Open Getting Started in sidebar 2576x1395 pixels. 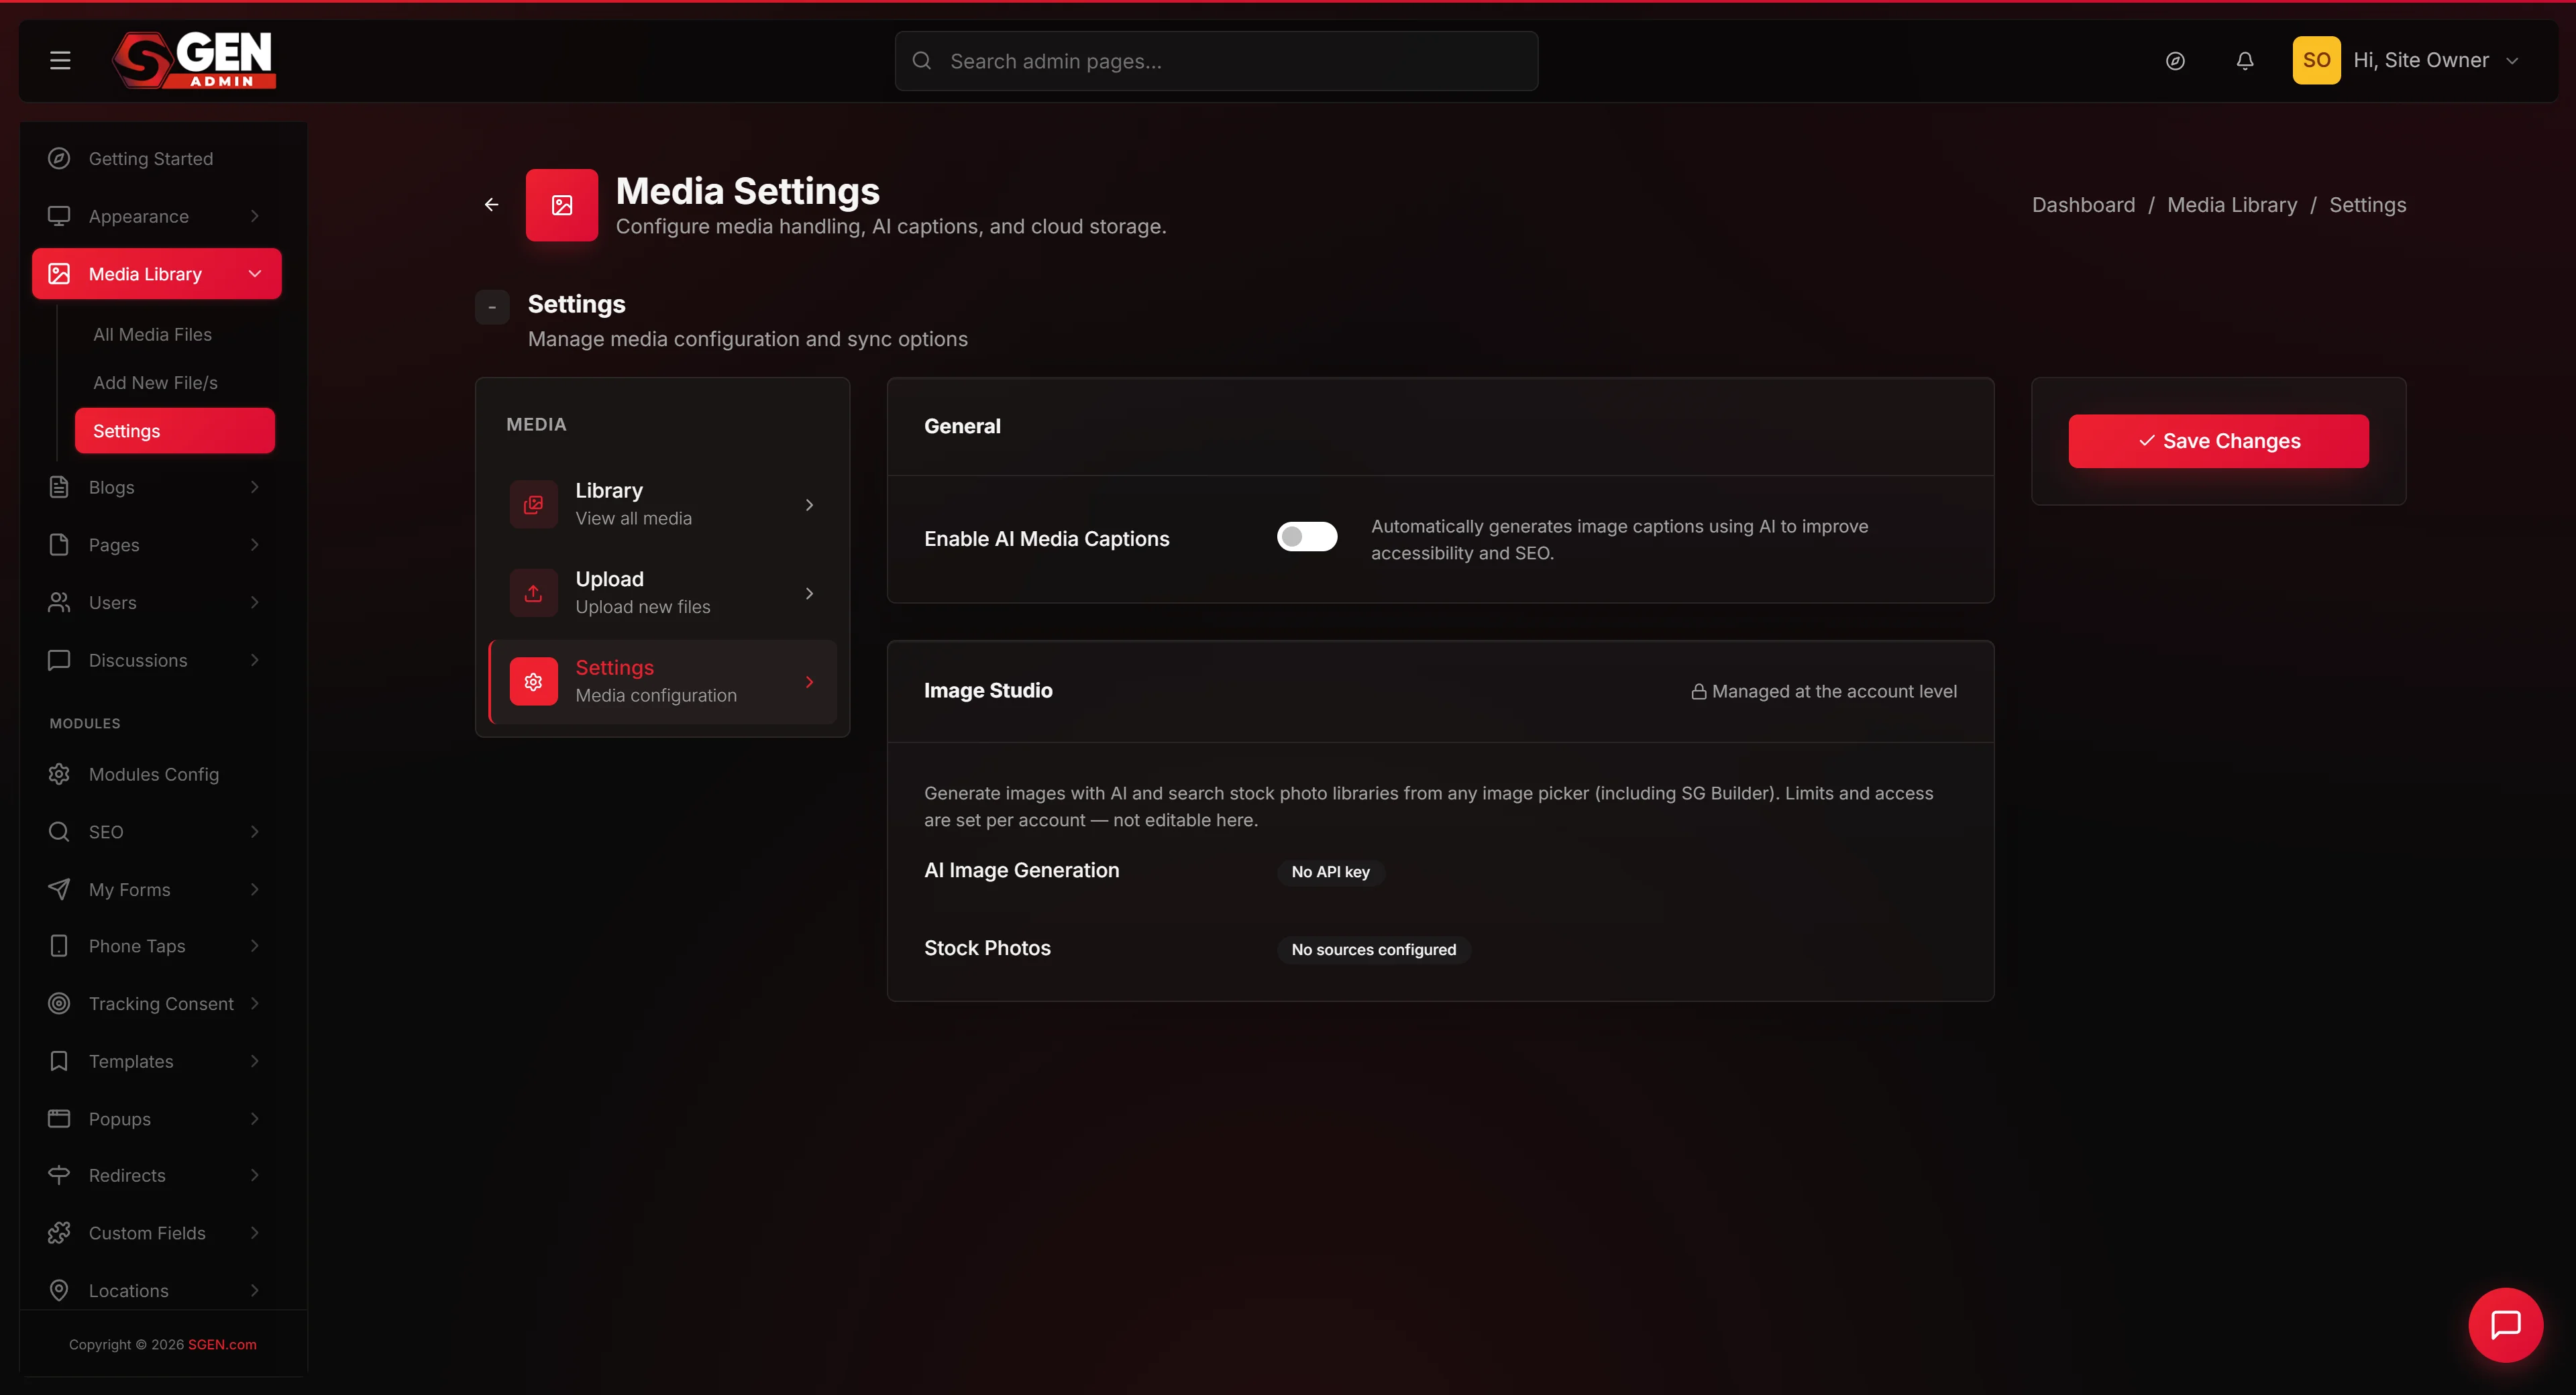click(x=156, y=158)
